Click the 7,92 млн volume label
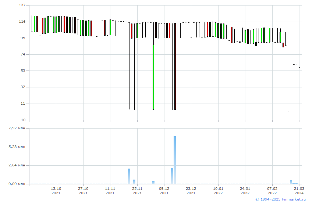Image resolution: width=309 pixels, height=202 pixels. (x=17, y=128)
